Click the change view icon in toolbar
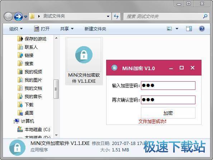The height and width of the screenshot is (160, 213). point(169,29)
